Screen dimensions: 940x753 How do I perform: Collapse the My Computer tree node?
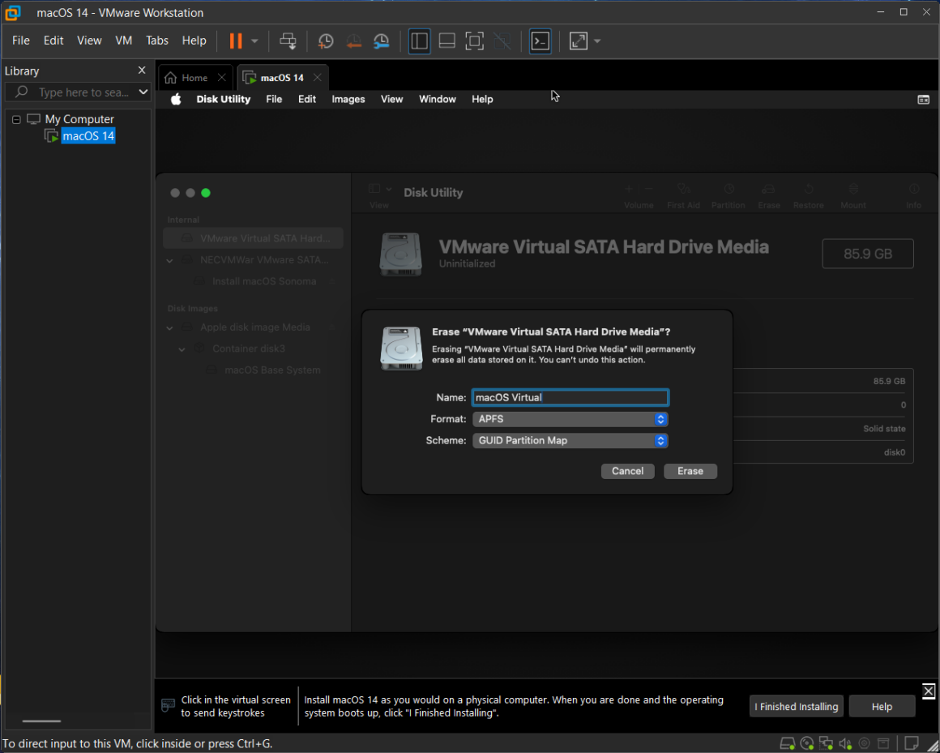pyautogui.click(x=16, y=120)
